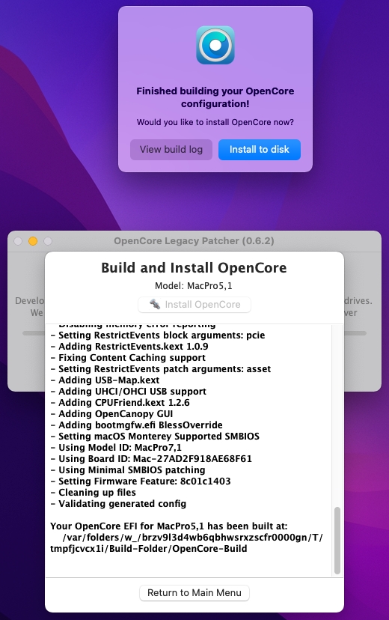389x620 pixels.
Task: Click the /var/folders build path text
Action: pyautogui.click(x=186, y=544)
